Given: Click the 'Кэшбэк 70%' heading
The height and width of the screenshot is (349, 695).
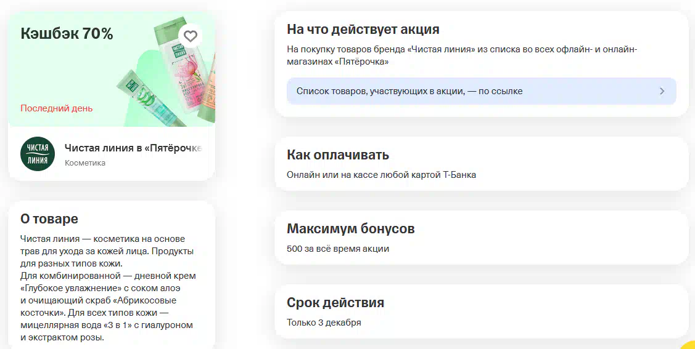Looking at the screenshot, I should point(67,34).
